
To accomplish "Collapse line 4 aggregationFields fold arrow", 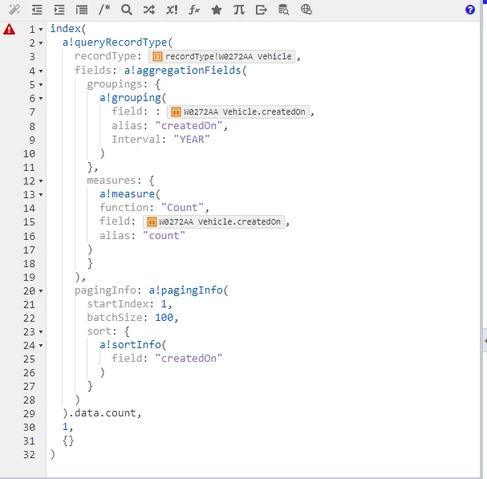I will [41, 71].
